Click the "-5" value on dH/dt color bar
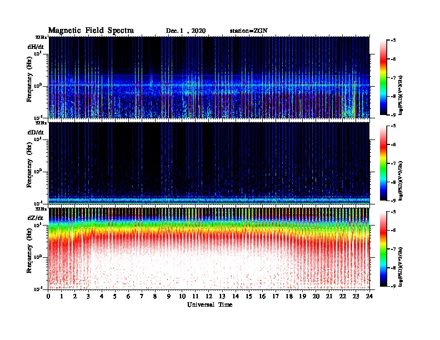Viewport: 440px width, 340px height. click(393, 41)
